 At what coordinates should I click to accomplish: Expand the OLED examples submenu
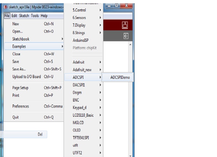(84, 130)
